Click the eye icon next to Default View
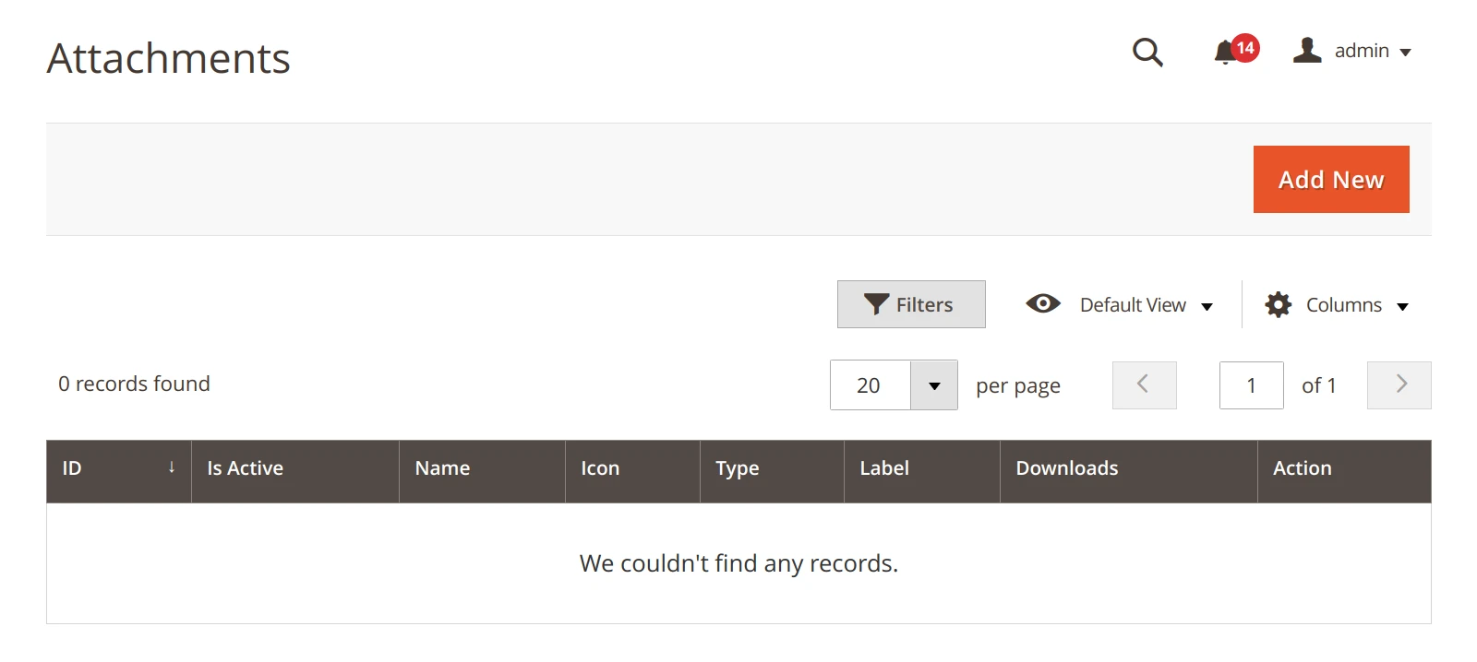The height and width of the screenshot is (662, 1477). tap(1042, 303)
